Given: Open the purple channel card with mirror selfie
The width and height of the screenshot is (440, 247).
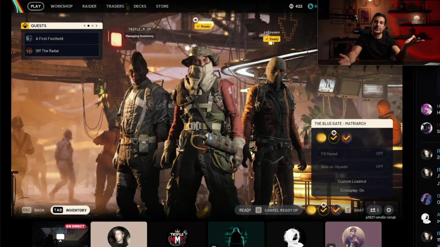Looking at the screenshot, I should pos(353,234).
